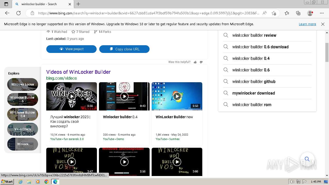Open the Read aloud icon in address bar
The width and height of the screenshot is (329, 185).
click(264, 13)
